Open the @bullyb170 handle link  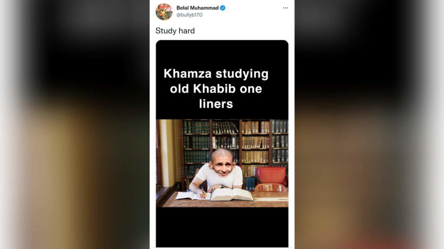pyautogui.click(x=189, y=15)
